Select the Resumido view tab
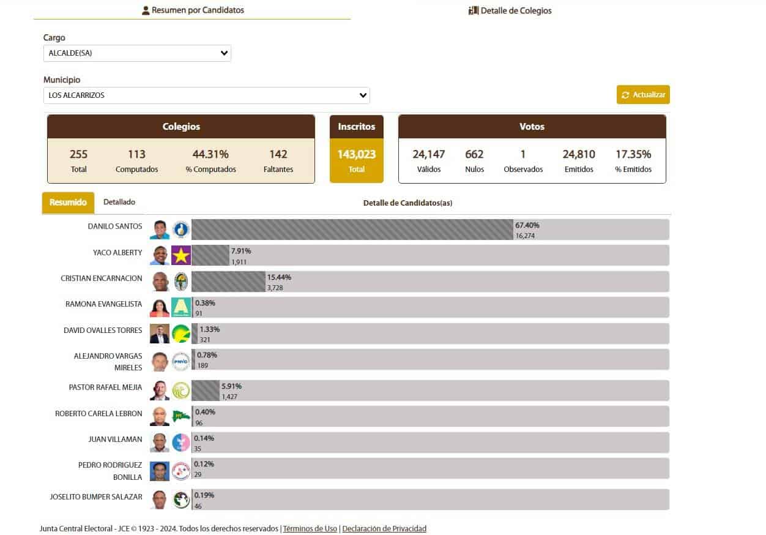 [68, 203]
